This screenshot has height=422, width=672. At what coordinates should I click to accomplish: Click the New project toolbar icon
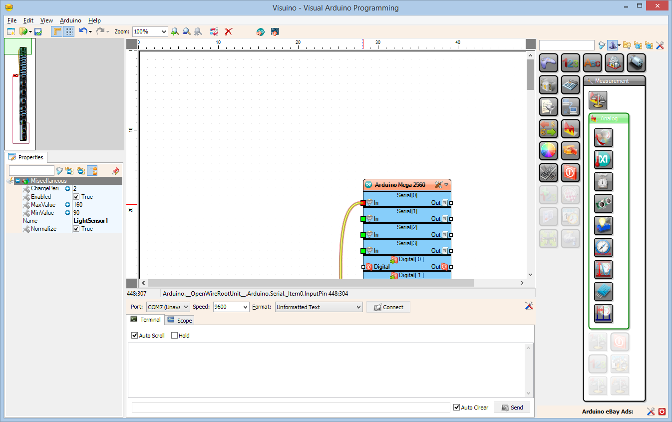[11, 31]
